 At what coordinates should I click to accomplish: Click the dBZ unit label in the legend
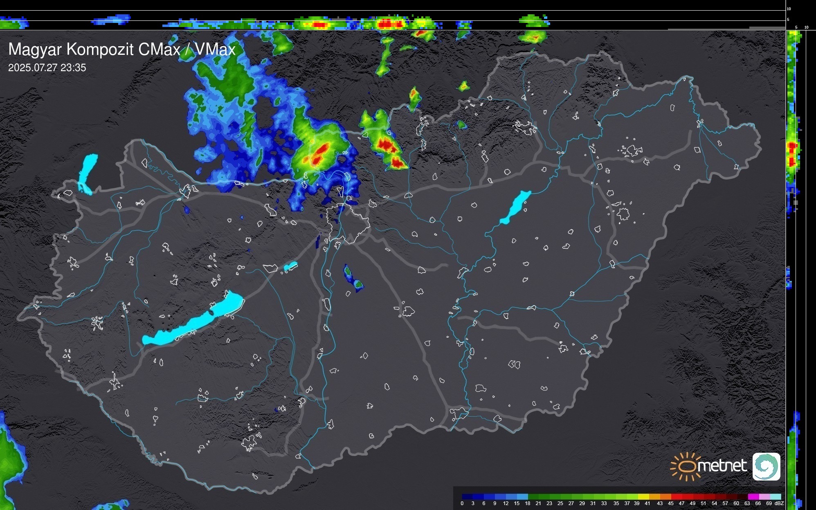click(779, 503)
